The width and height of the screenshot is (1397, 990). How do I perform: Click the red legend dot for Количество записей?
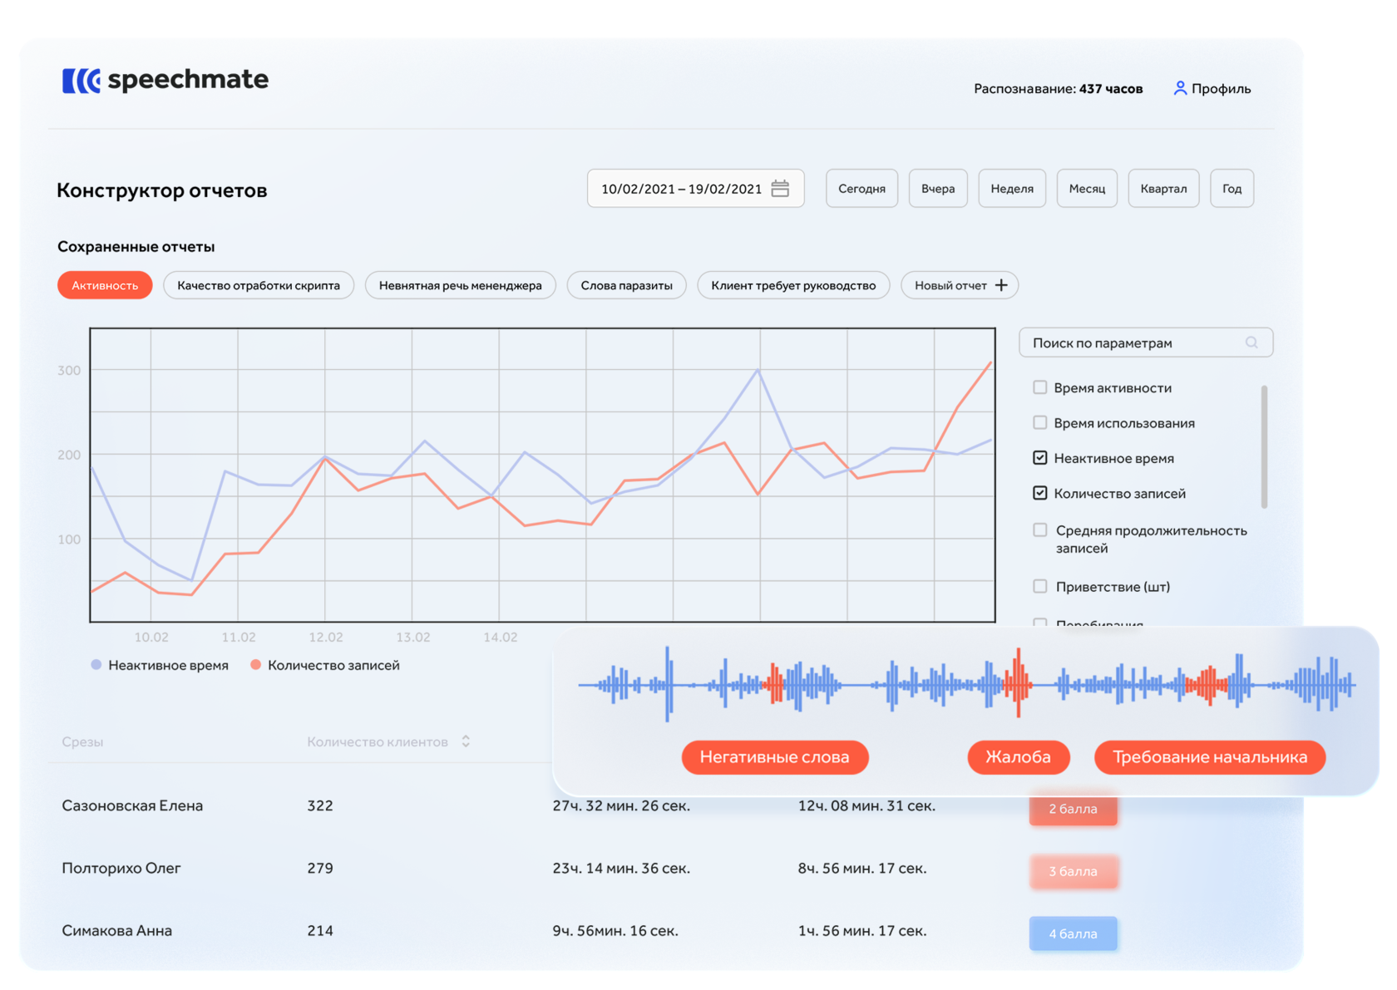[x=255, y=664]
